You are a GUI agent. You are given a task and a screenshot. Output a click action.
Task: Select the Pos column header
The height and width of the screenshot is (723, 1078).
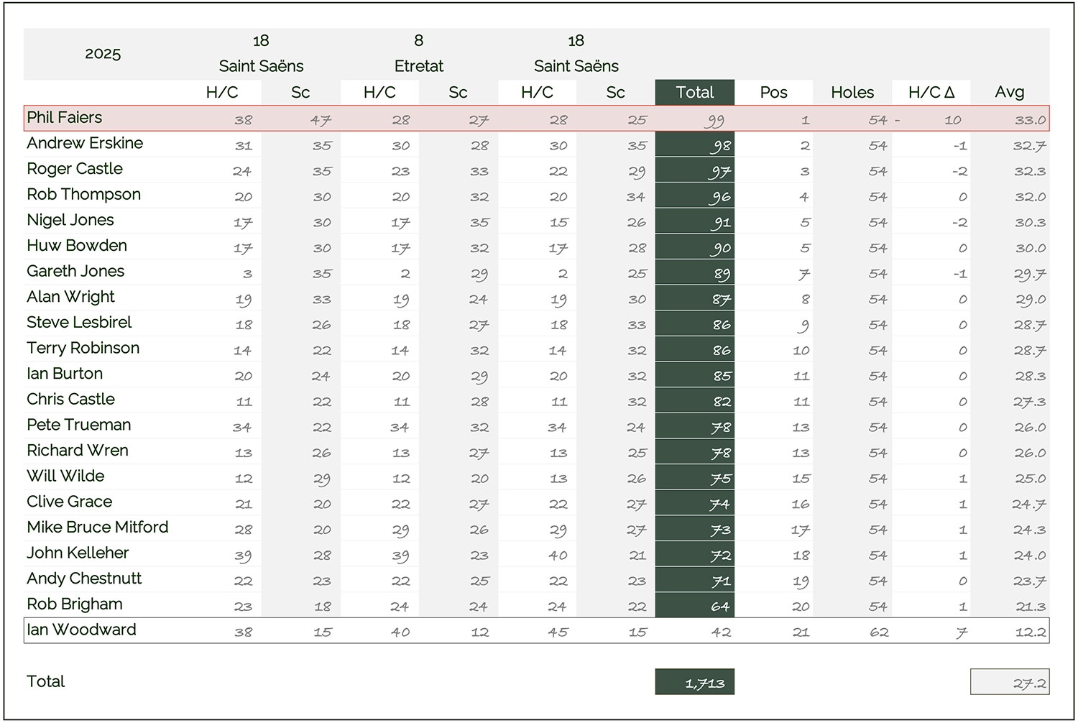click(774, 92)
